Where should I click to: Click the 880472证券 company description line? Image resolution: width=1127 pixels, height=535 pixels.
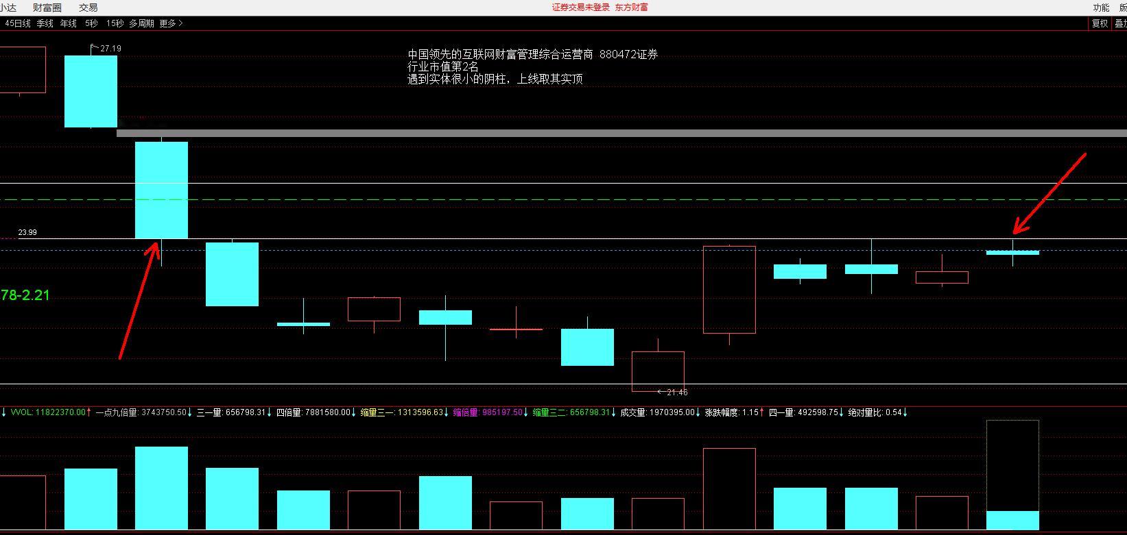tap(532, 54)
